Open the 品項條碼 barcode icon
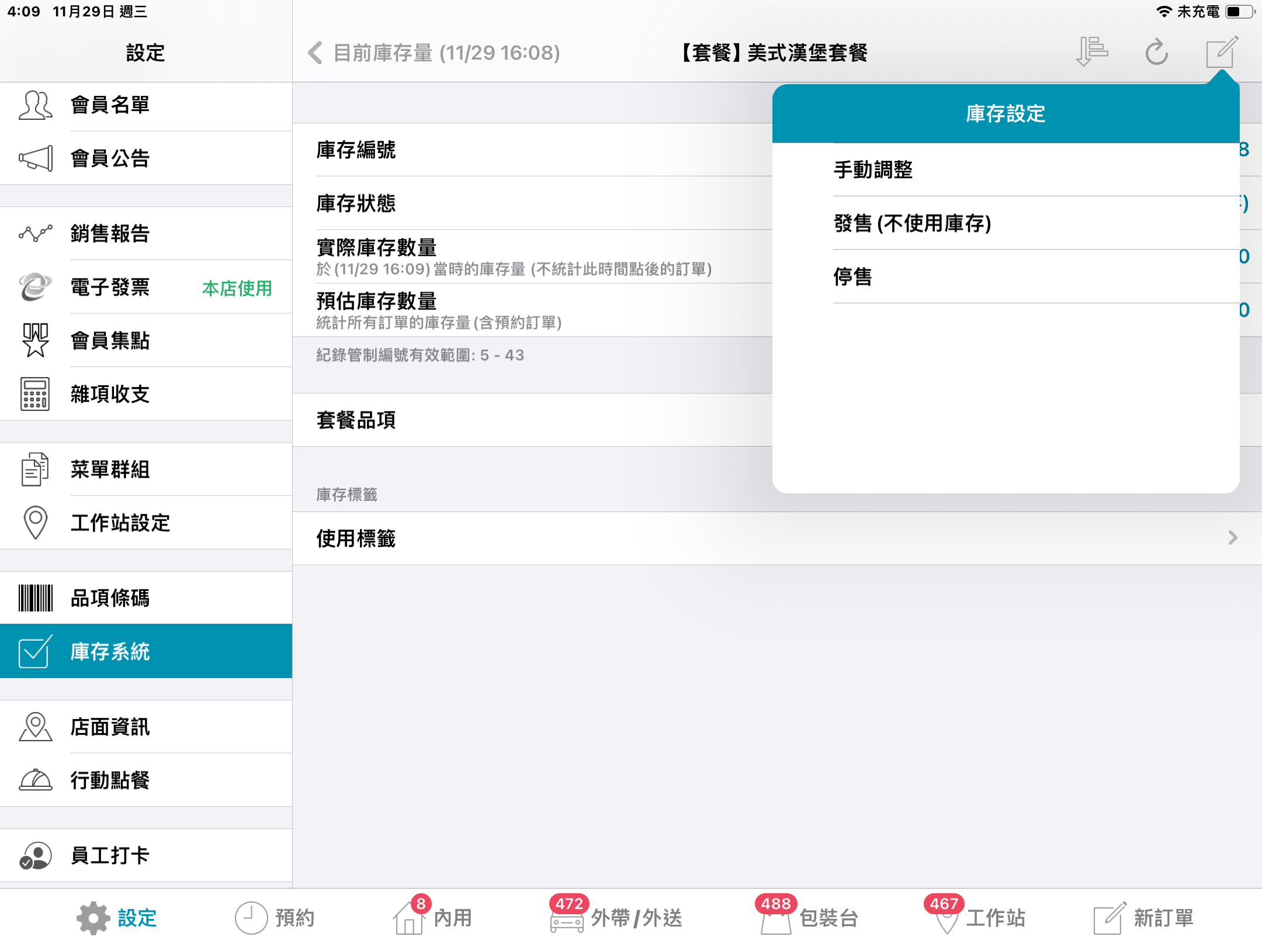Viewport: 1262px width, 947px height. coord(35,598)
